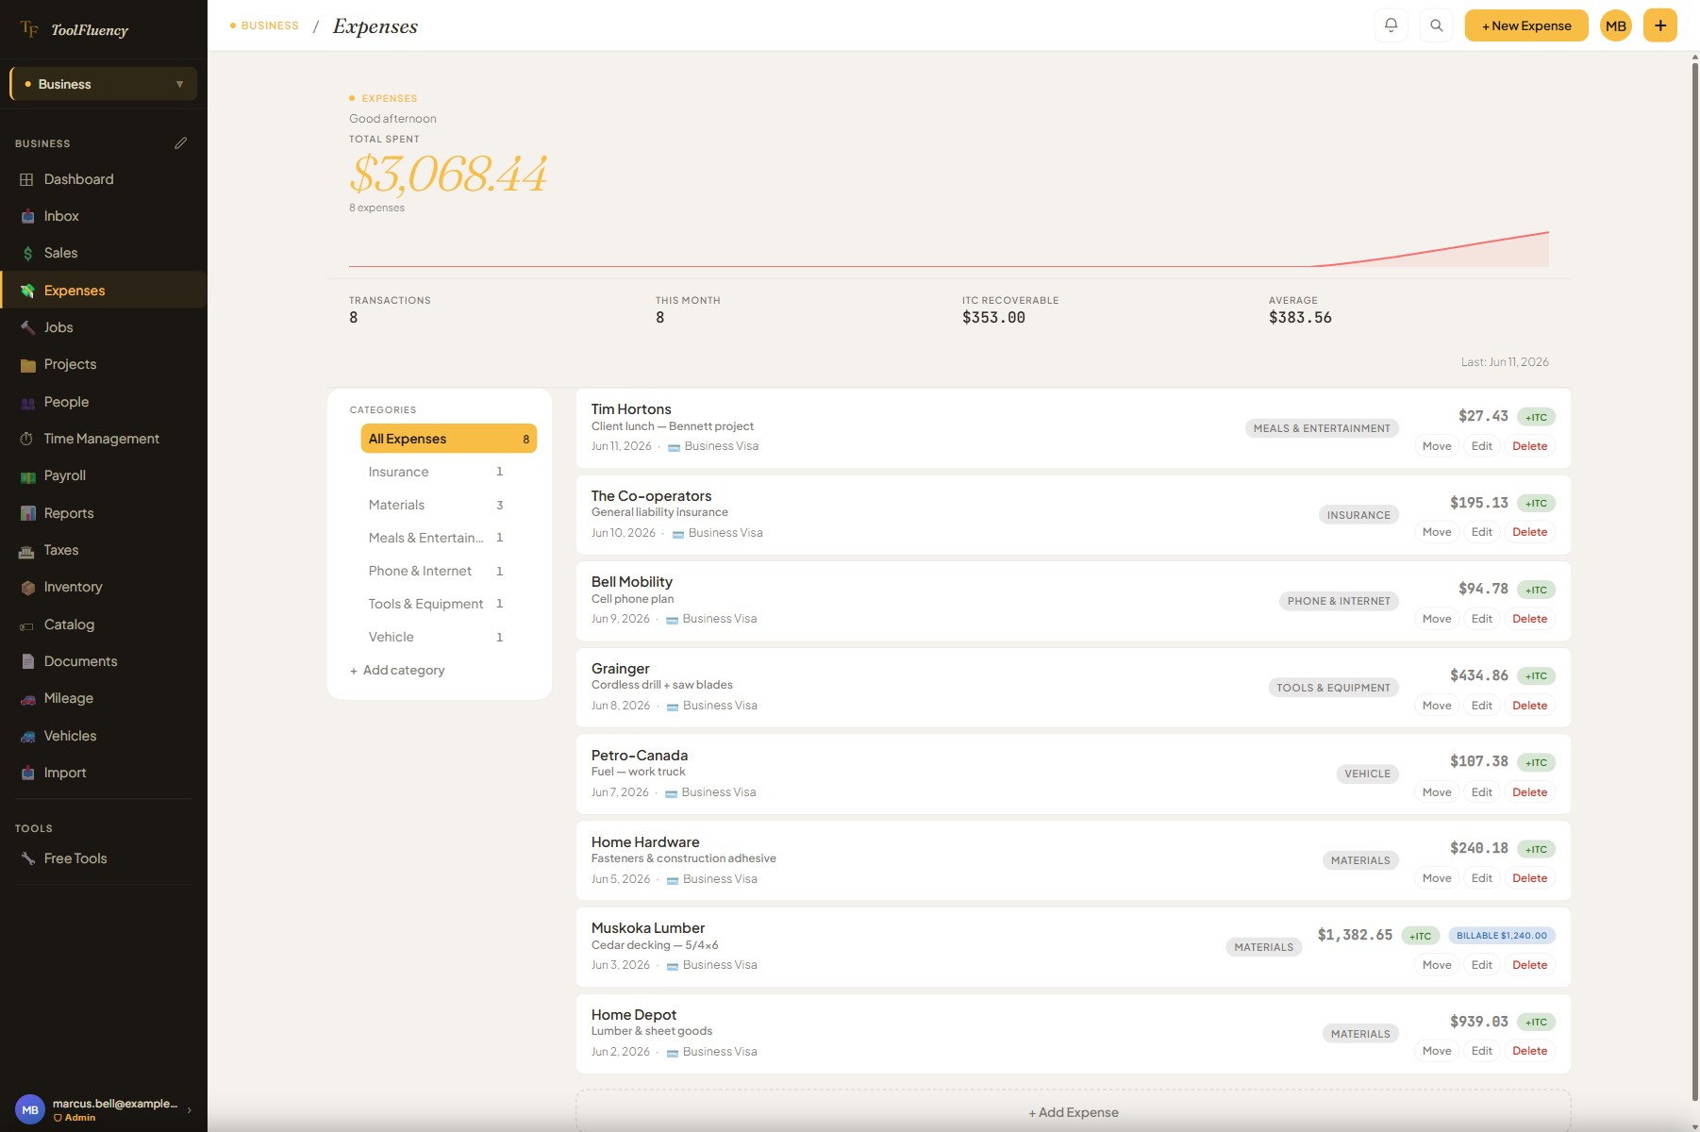This screenshot has height=1132, width=1700.
Task: Click the Muskoka Lumber expense title
Action: click(x=648, y=928)
